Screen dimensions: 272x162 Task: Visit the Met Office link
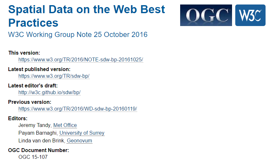[65, 125]
